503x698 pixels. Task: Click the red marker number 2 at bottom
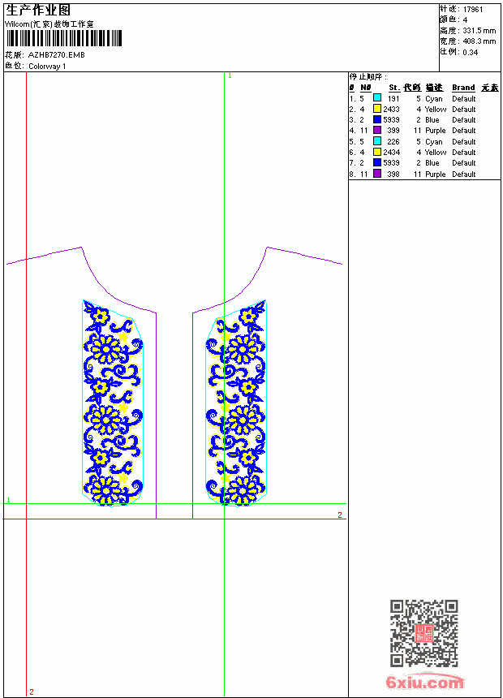pyautogui.click(x=32, y=692)
